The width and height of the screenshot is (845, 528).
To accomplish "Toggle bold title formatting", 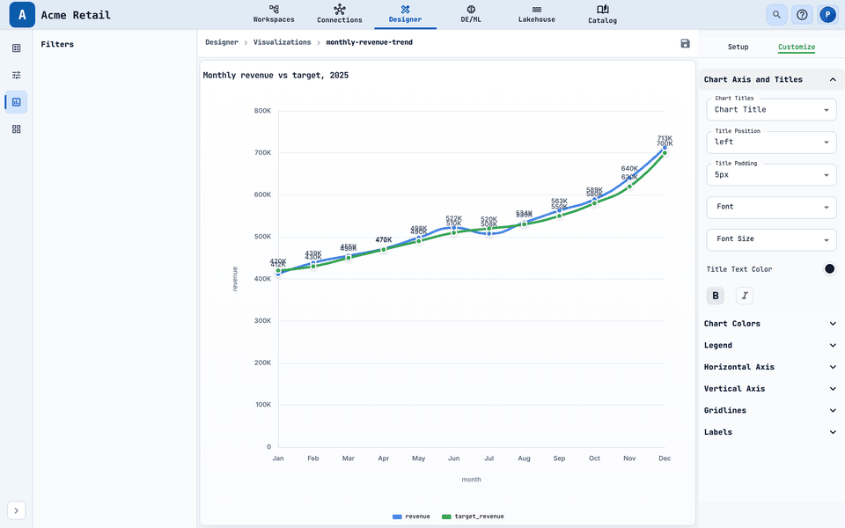I will pos(715,296).
